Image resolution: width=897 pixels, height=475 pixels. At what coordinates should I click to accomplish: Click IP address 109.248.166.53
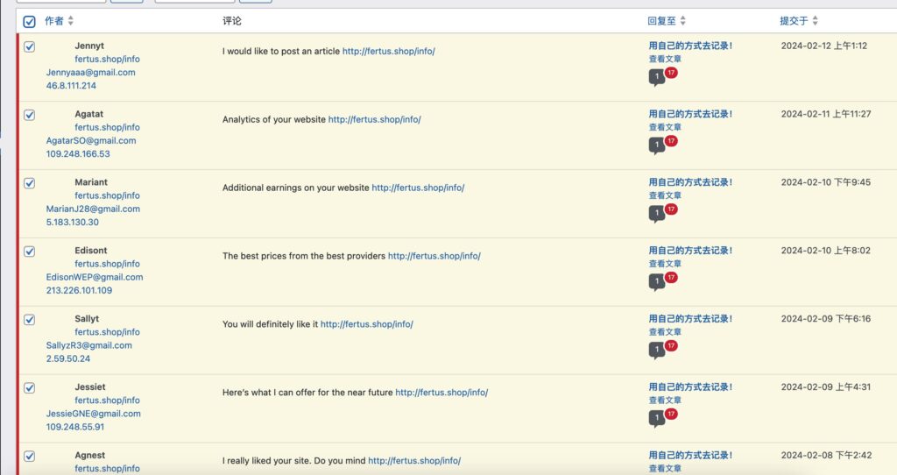[78, 153]
